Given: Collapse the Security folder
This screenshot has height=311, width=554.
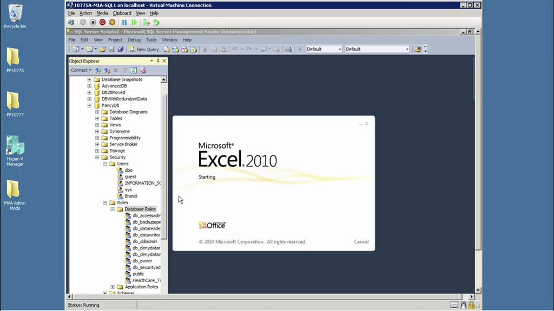Looking at the screenshot, I should tap(97, 157).
